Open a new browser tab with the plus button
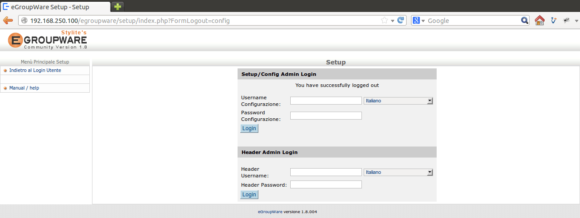580x218 pixels. tap(118, 7)
